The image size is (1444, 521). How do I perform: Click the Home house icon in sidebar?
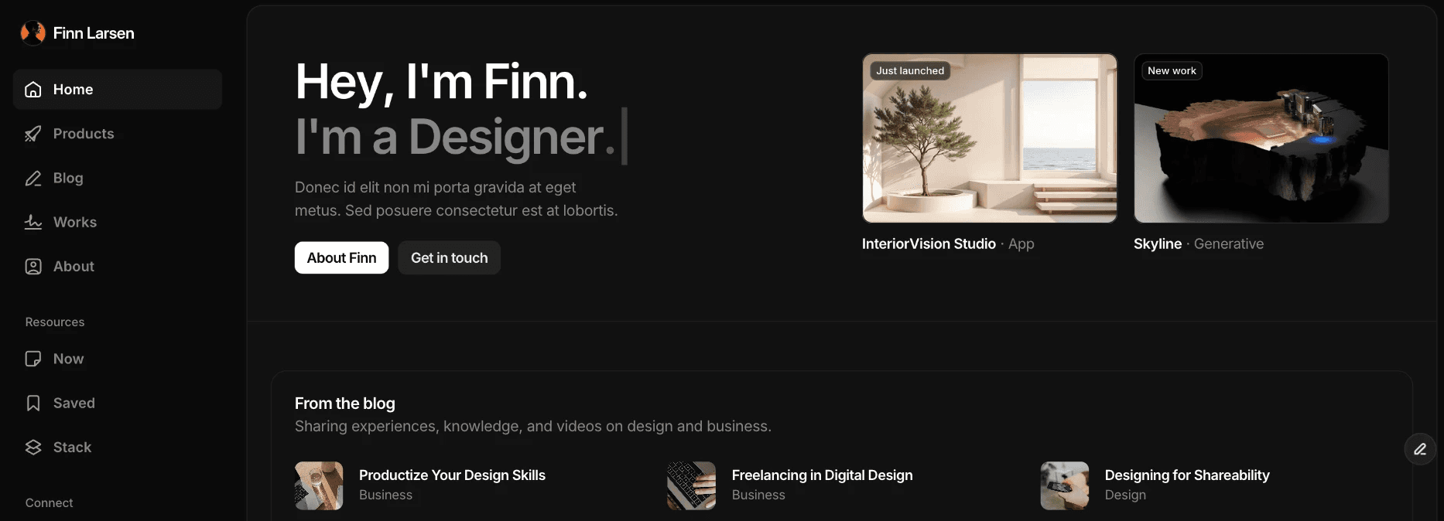pyautogui.click(x=33, y=90)
